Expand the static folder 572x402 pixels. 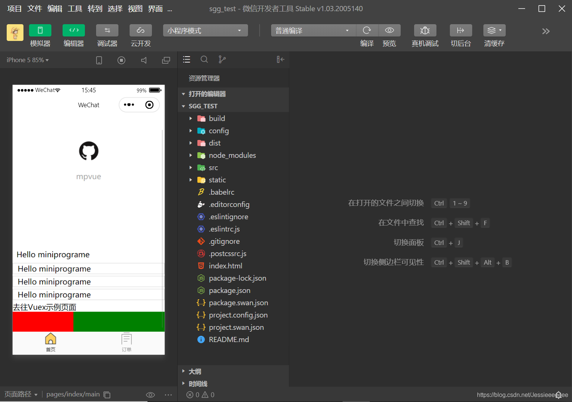233,180
